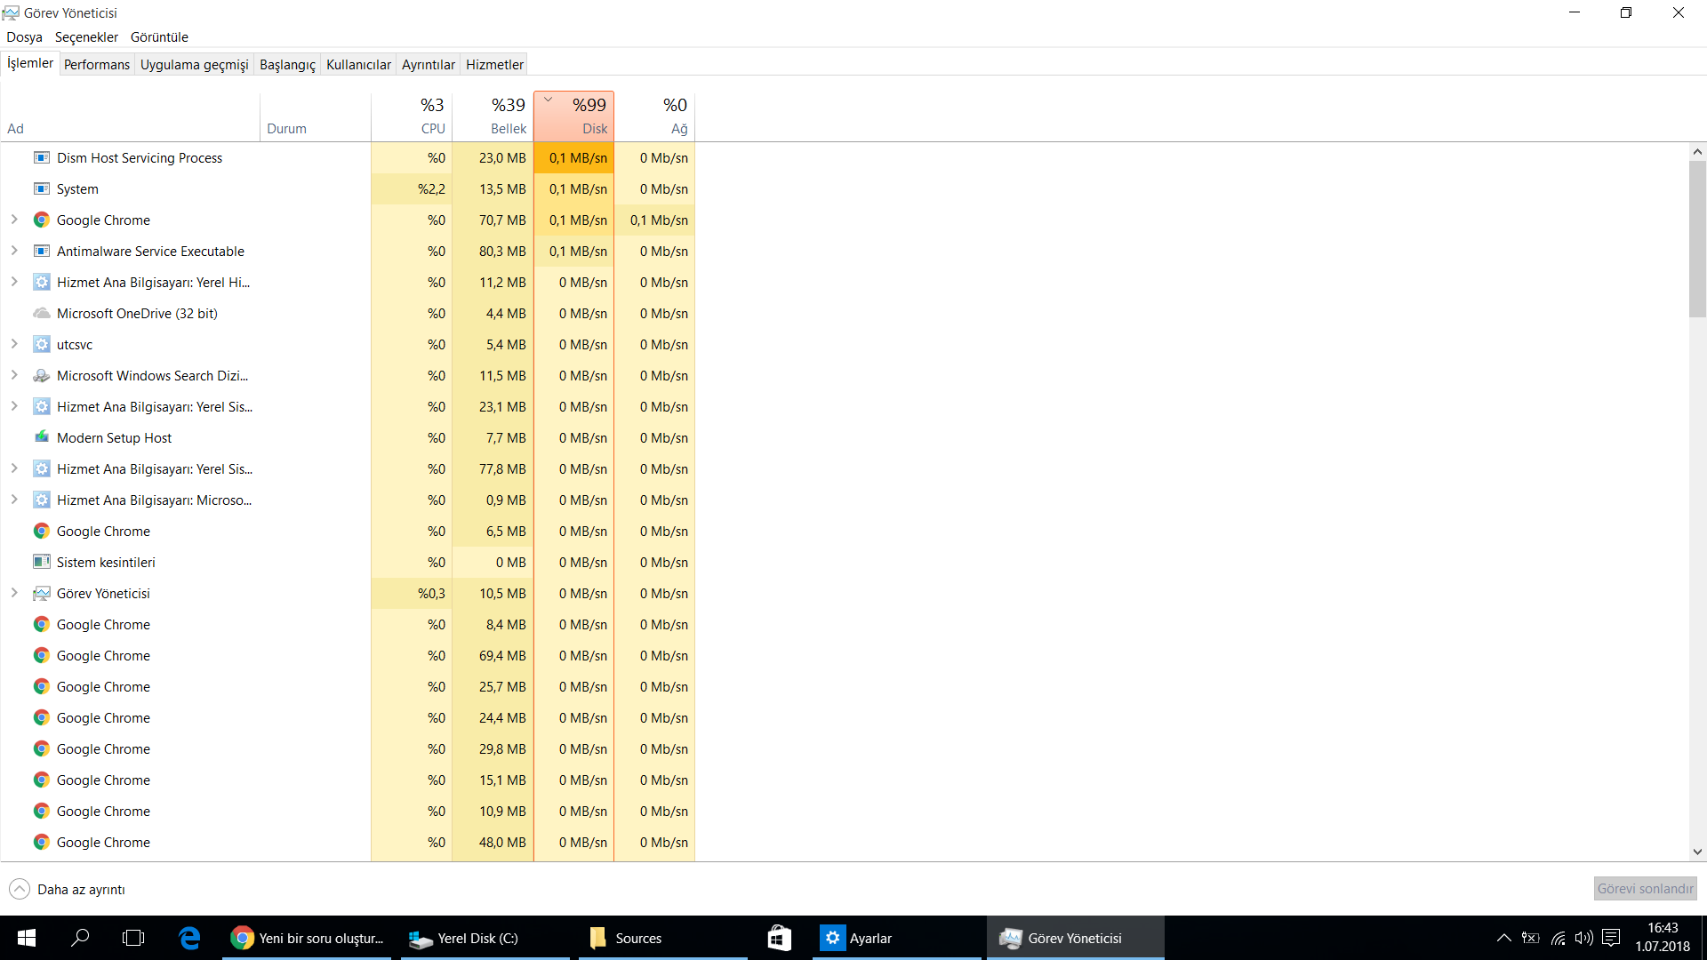Click the utcsvc gear icon
Image resolution: width=1707 pixels, height=960 pixels.
pyautogui.click(x=41, y=345)
